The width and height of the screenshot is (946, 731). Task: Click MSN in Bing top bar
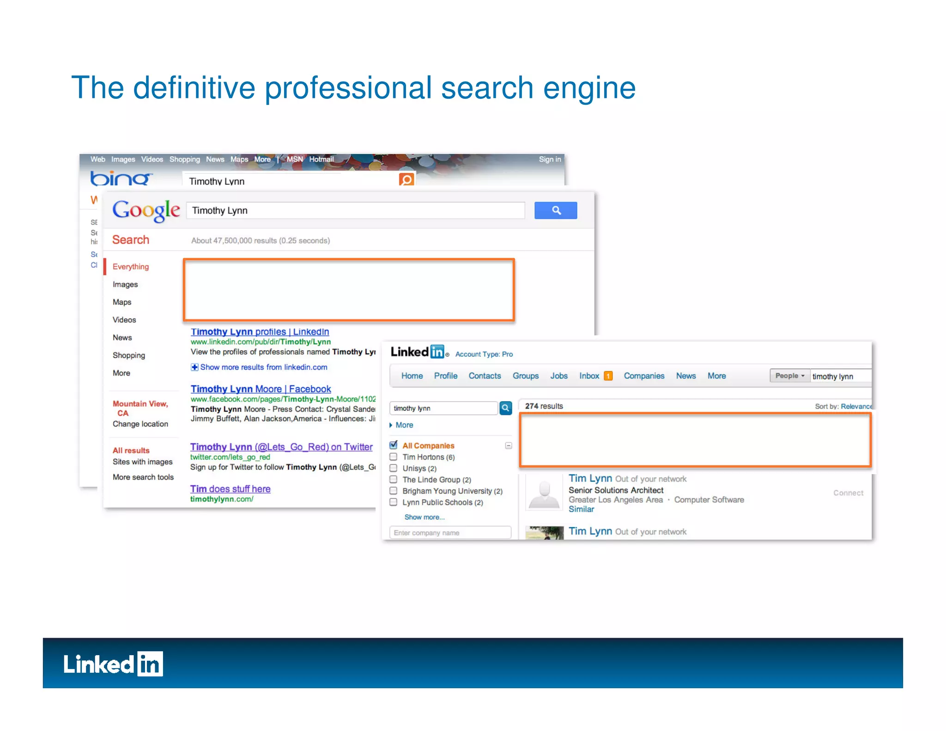click(295, 159)
